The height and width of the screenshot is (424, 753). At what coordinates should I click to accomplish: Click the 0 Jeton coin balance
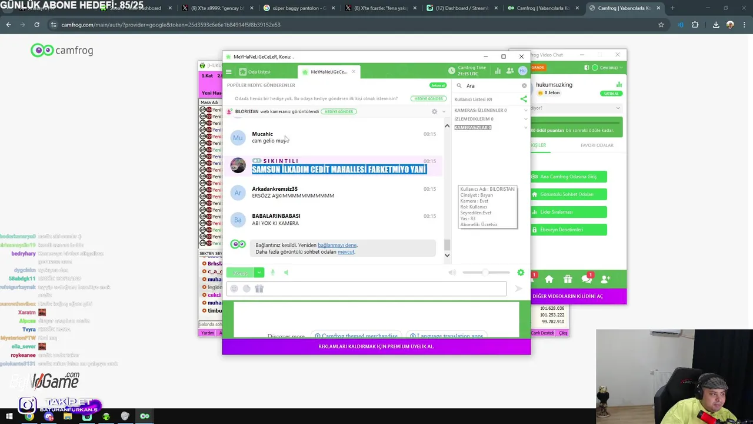548,93
